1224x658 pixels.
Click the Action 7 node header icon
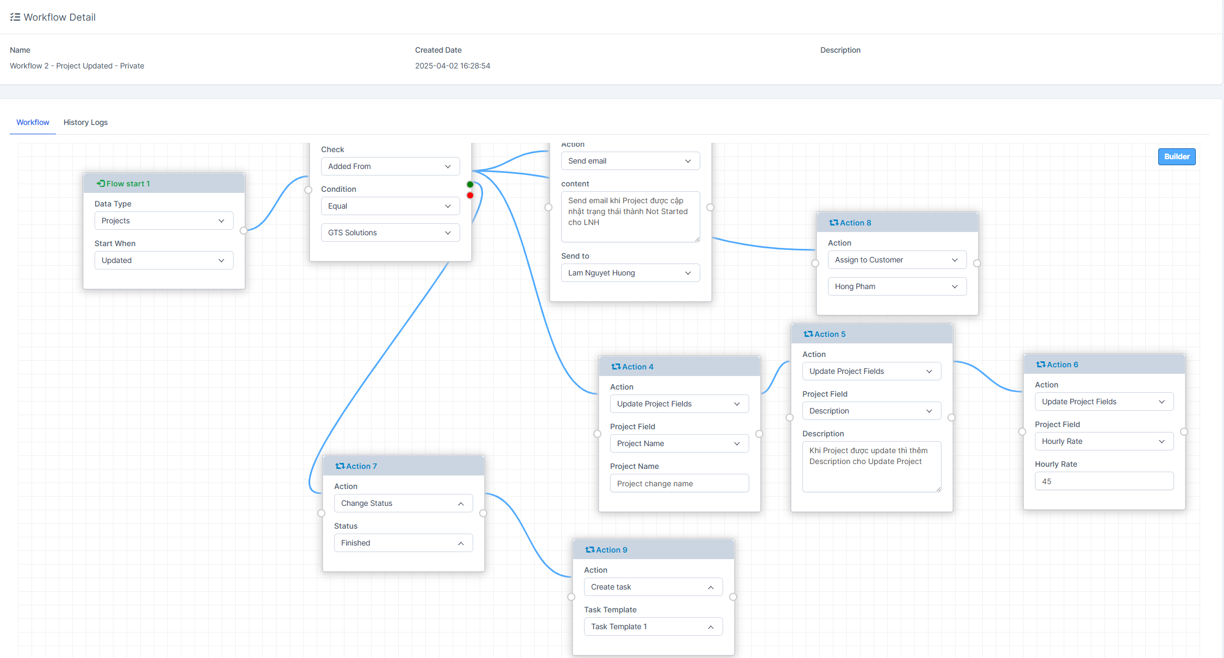point(340,466)
